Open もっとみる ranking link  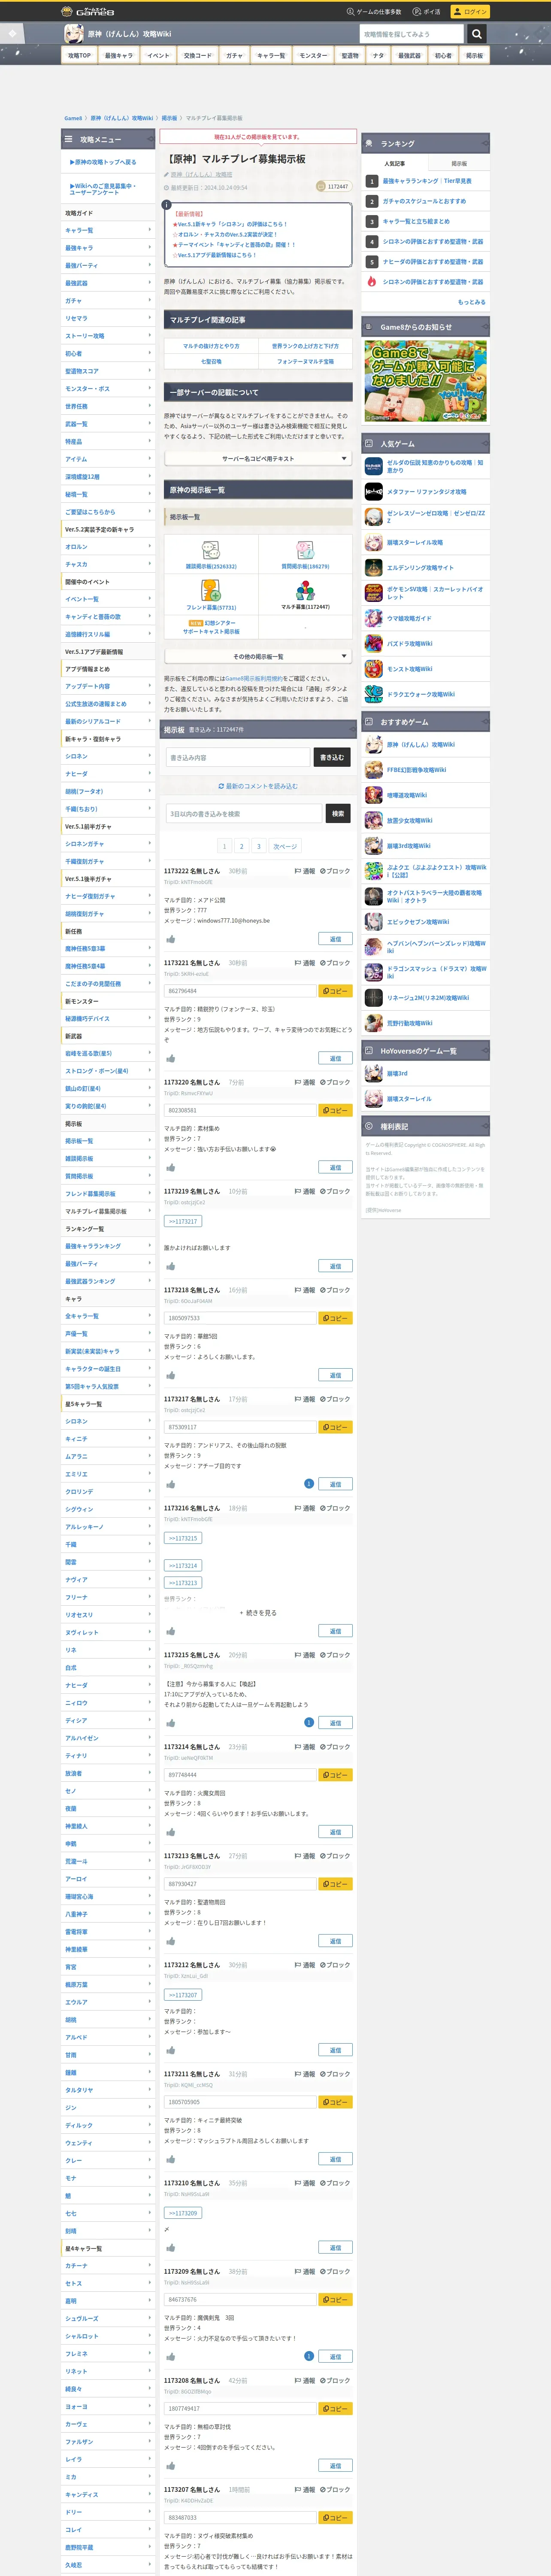[472, 302]
